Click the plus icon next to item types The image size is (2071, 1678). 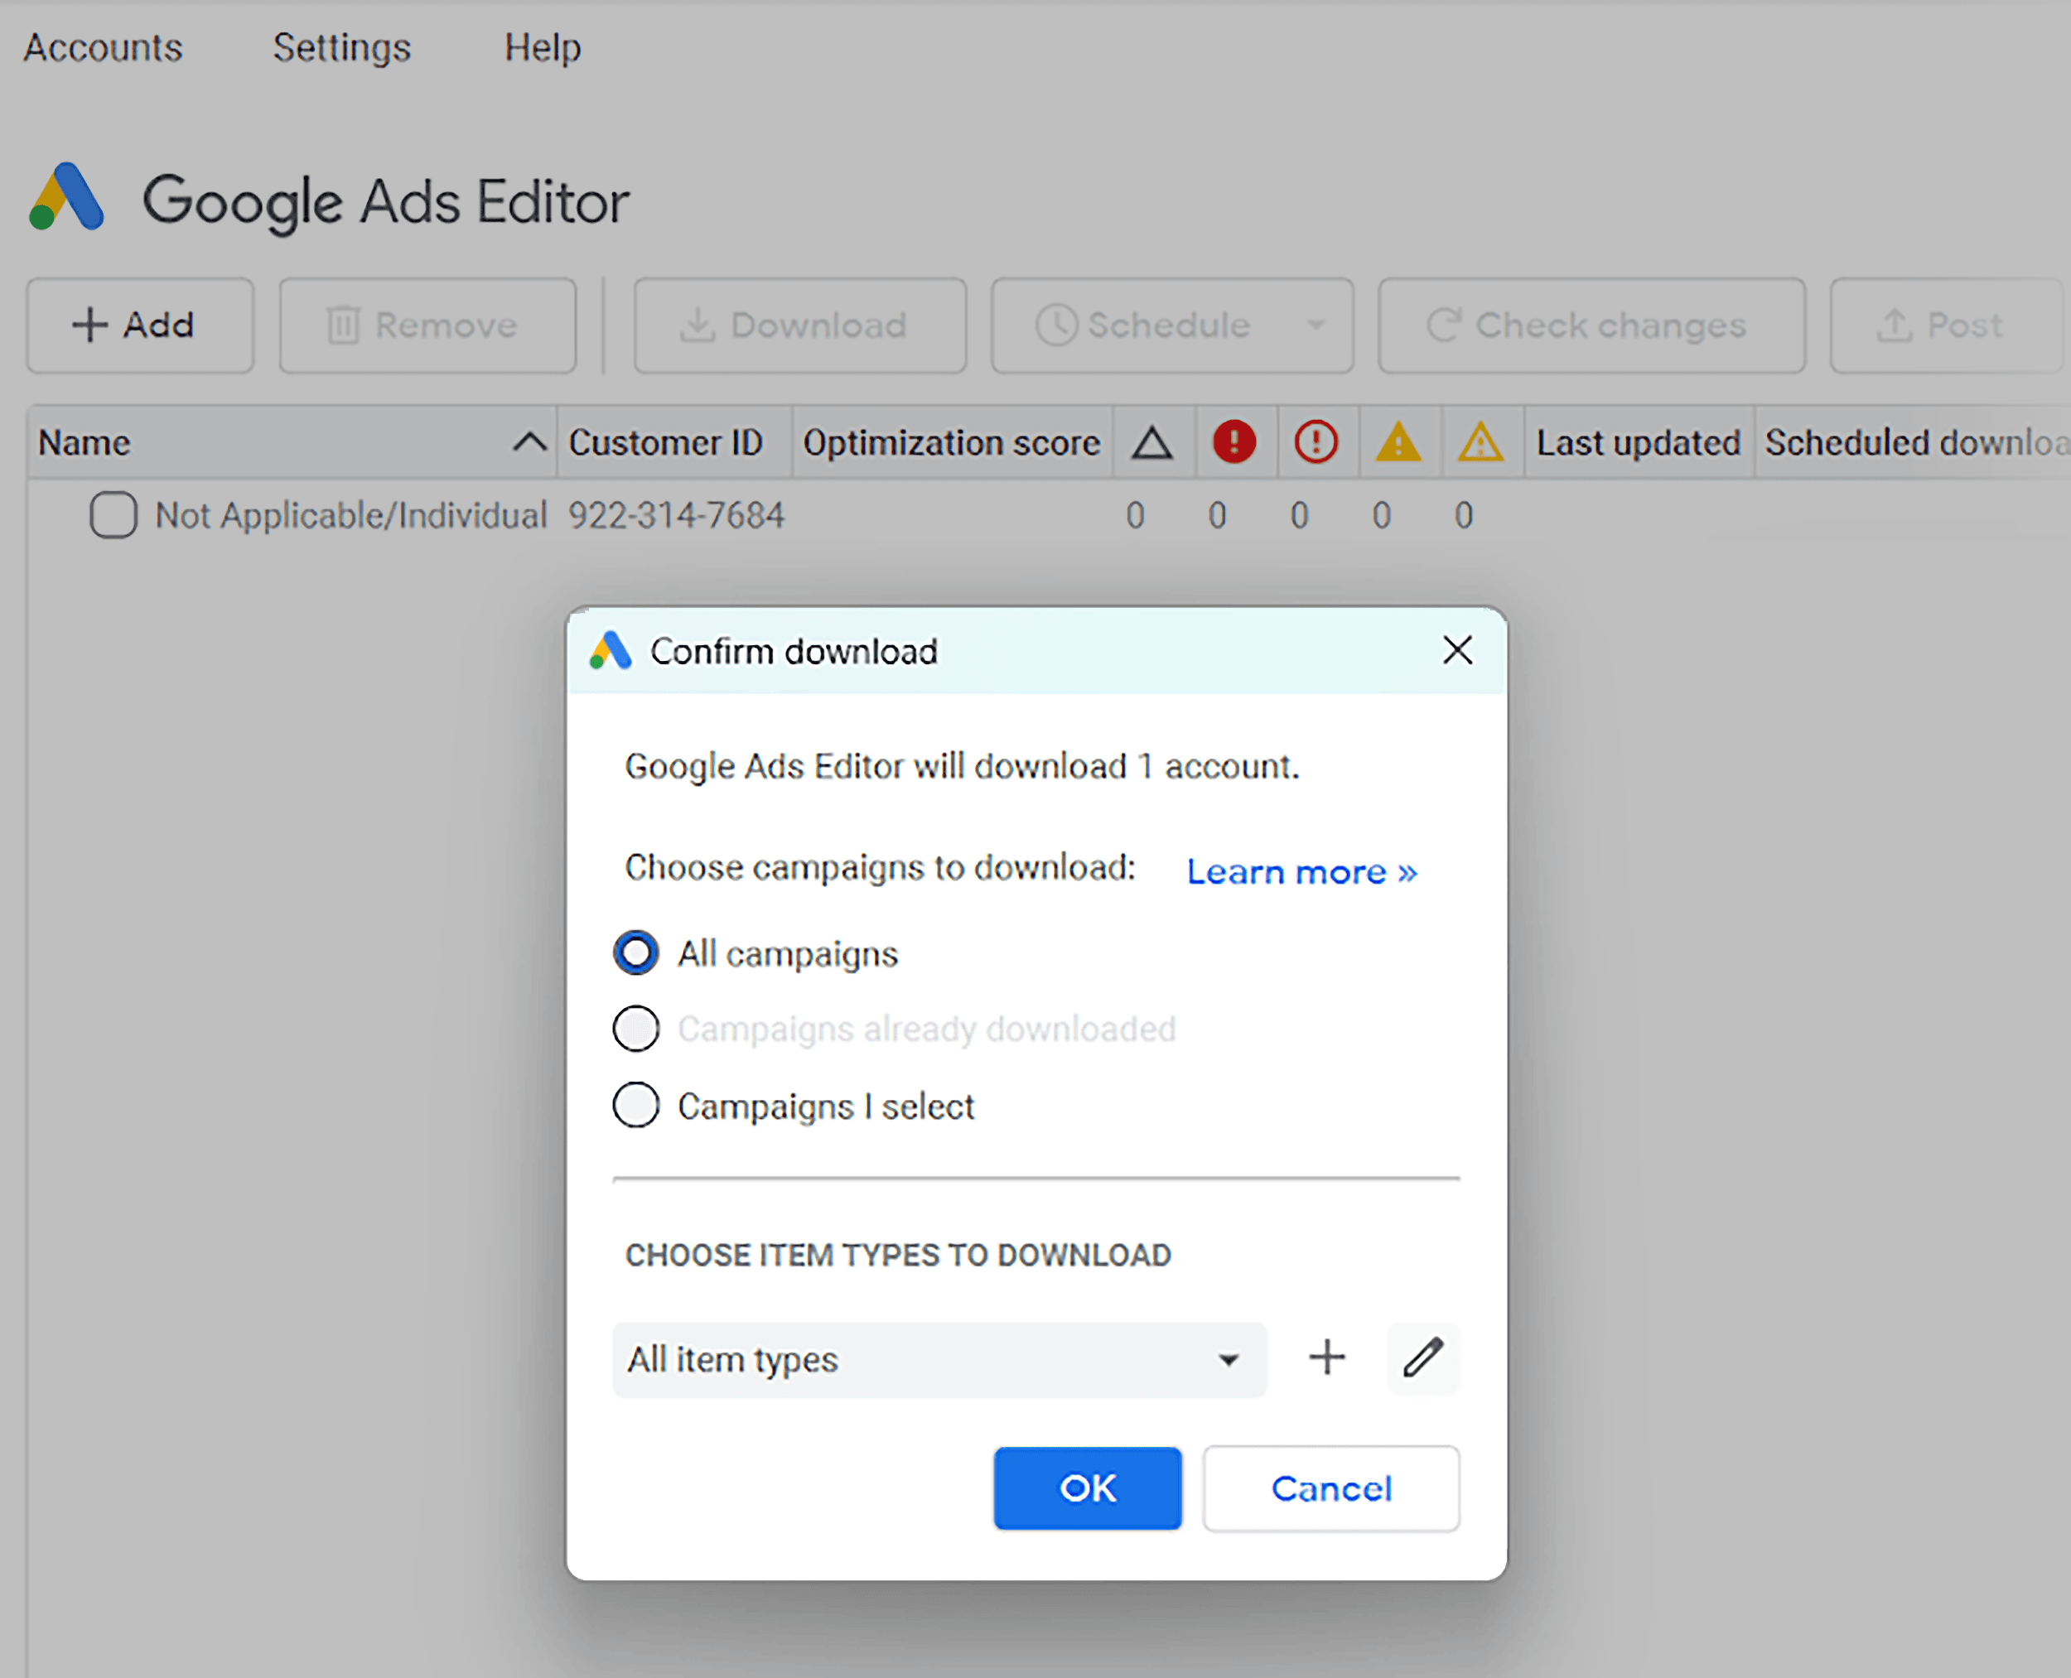[x=1326, y=1357]
